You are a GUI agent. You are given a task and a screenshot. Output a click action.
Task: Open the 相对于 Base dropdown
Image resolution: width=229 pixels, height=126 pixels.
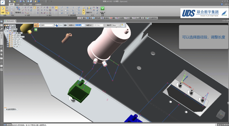pos(116,25)
